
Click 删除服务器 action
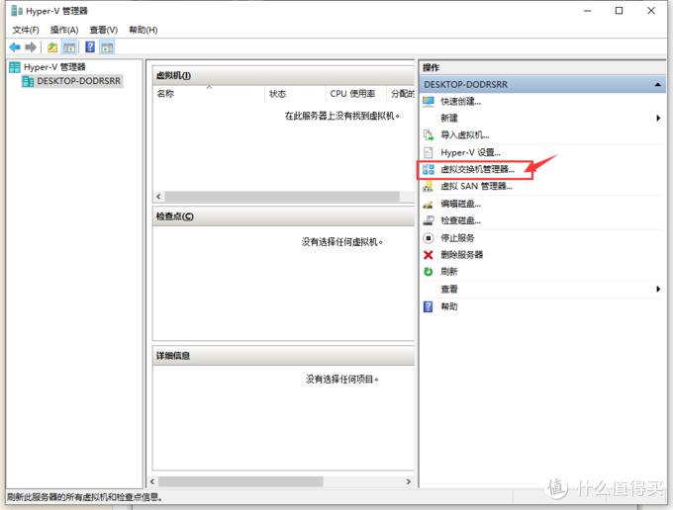pyautogui.click(x=462, y=255)
